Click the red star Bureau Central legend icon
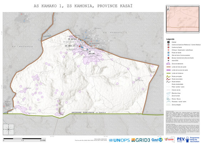 point(168,58)
